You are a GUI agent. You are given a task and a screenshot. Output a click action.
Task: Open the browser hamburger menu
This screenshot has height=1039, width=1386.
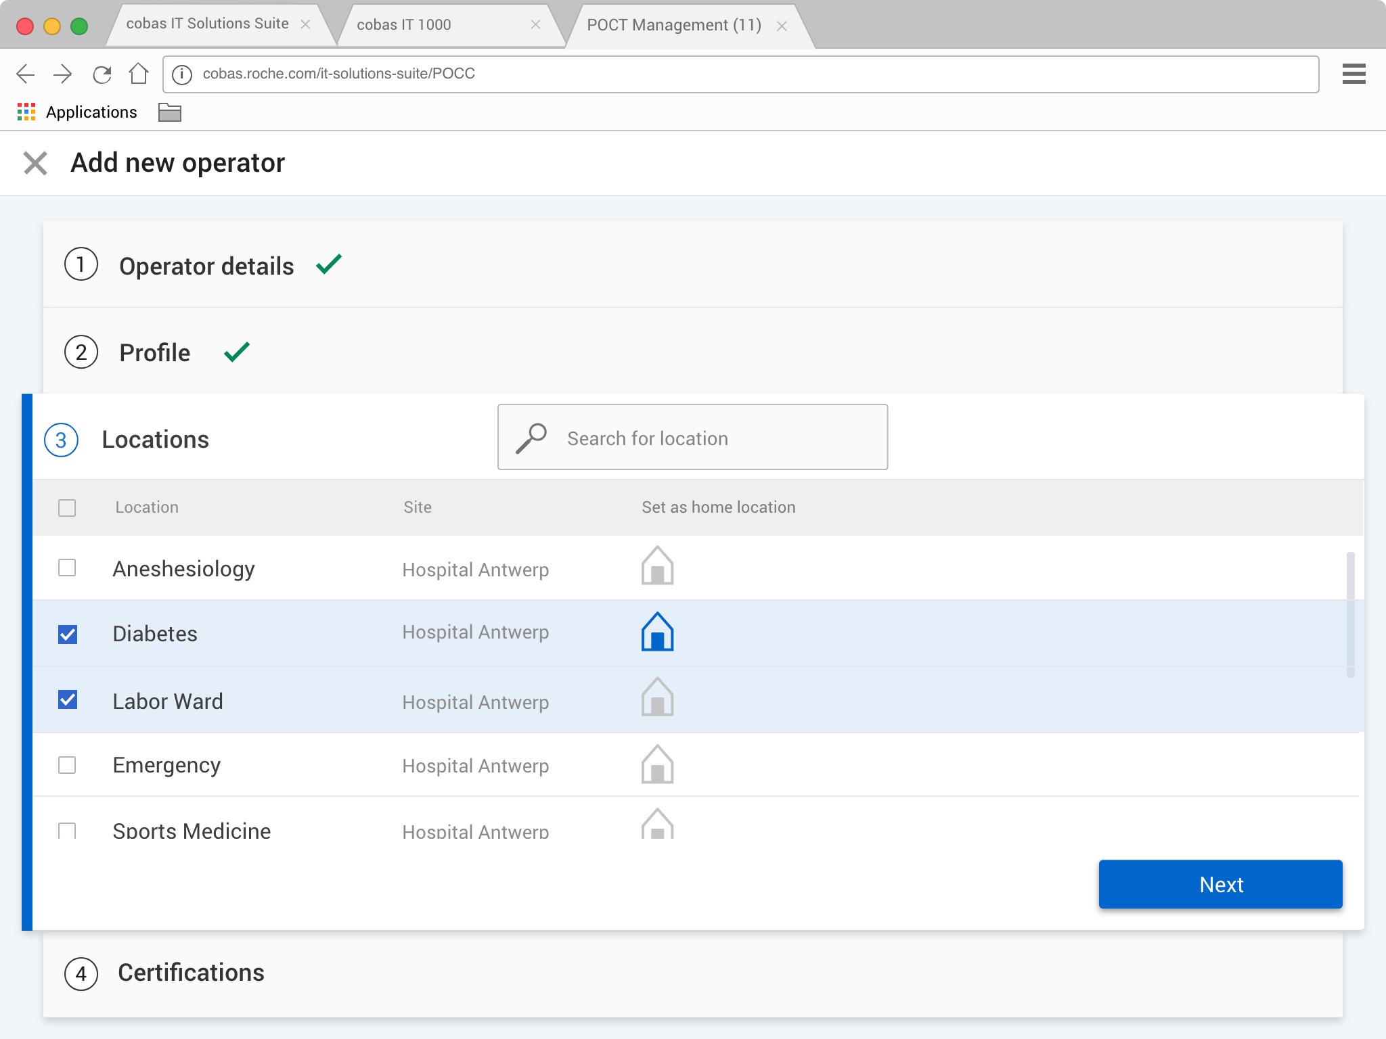click(1354, 74)
